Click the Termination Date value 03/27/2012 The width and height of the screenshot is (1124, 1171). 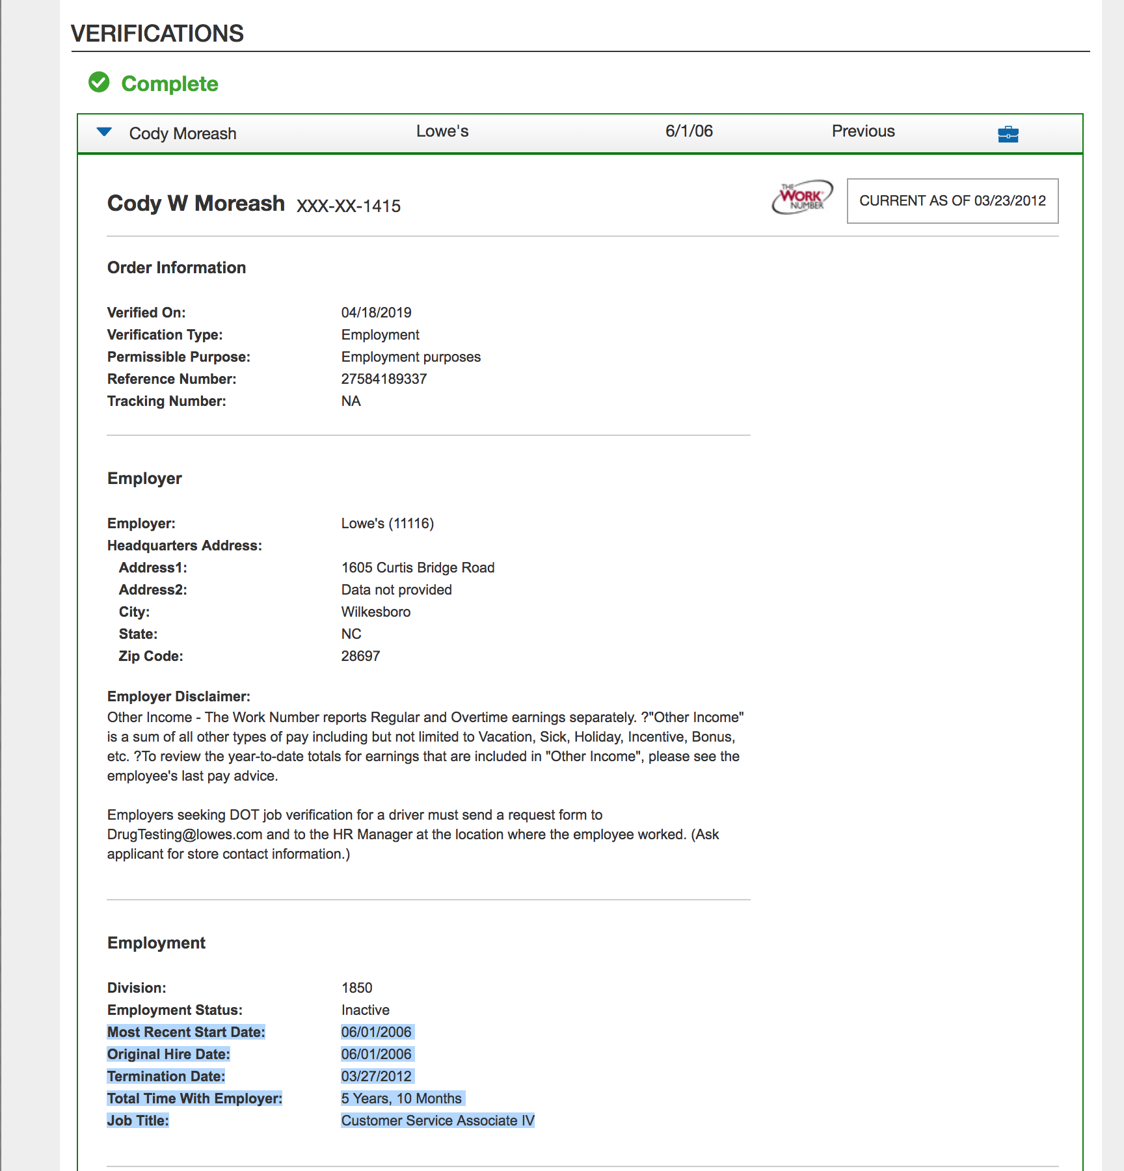click(376, 1077)
